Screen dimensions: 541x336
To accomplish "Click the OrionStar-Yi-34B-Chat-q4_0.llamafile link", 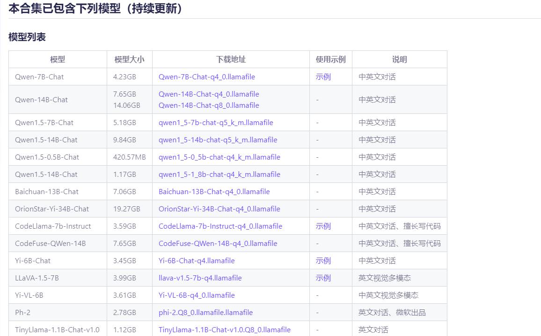I will (219, 209).
